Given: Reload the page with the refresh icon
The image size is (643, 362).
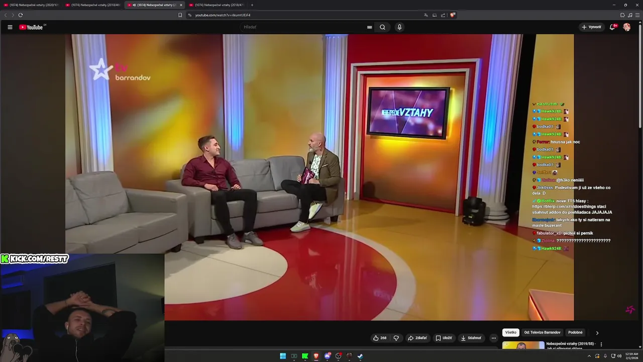Looking at the screenshot, I should (x=21, y=15).
